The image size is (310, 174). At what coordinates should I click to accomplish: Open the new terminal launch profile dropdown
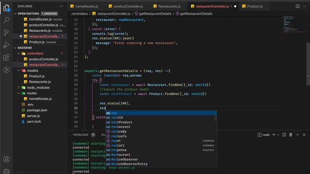coord(278,135)
